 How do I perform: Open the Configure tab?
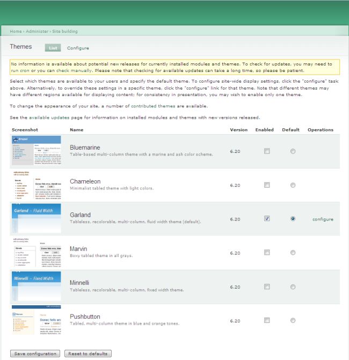[78, 48]
